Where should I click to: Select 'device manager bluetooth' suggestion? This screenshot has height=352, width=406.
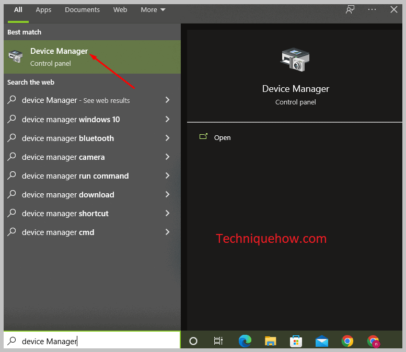click(92, 138)
